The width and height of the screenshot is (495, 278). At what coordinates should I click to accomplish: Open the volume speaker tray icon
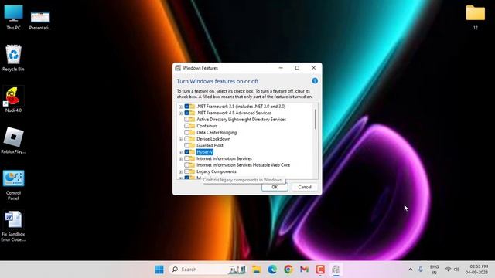[x=456, y=270]
